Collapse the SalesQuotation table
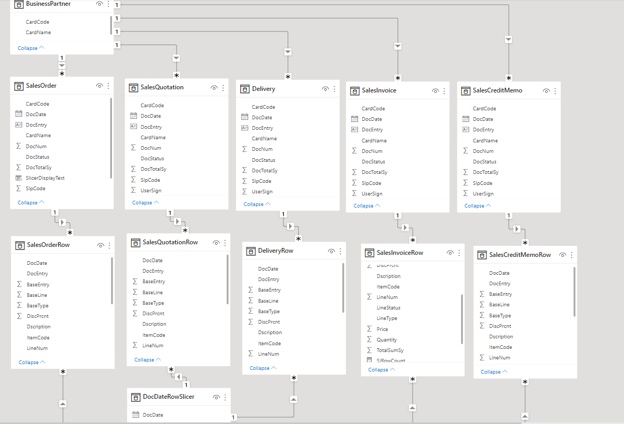 tap(145, 202)
